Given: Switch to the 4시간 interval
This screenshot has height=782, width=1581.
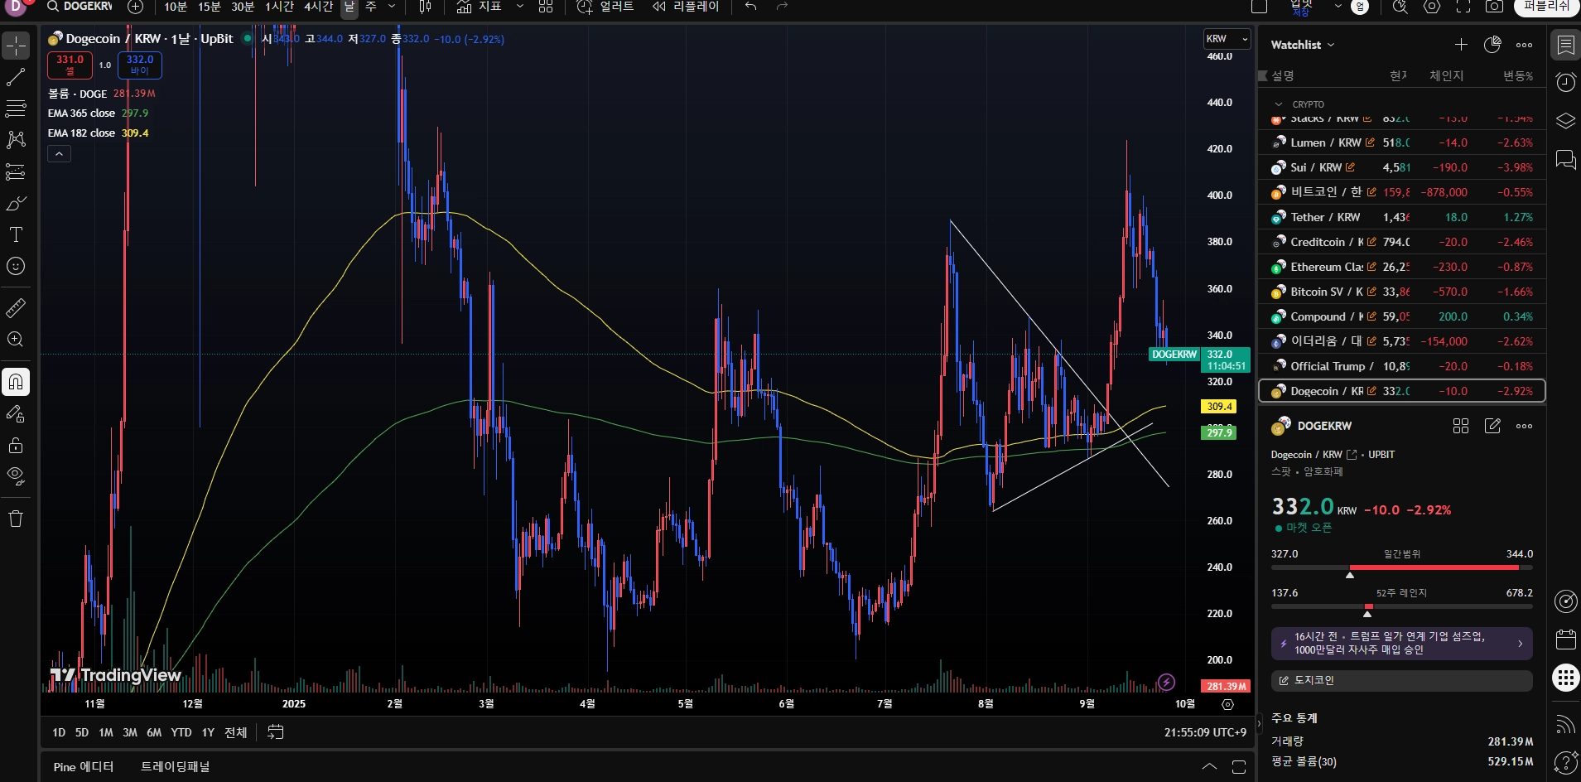Looking at the screenshot, I should [319, 7].
